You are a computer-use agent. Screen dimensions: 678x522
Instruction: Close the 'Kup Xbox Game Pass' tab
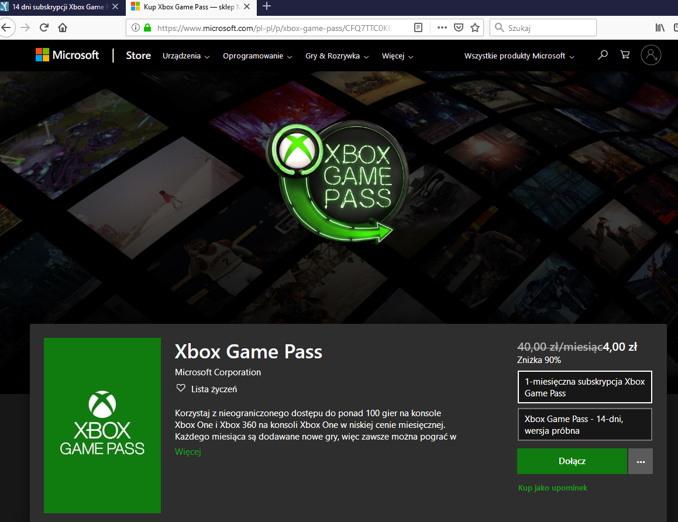[x=247, y=7]
